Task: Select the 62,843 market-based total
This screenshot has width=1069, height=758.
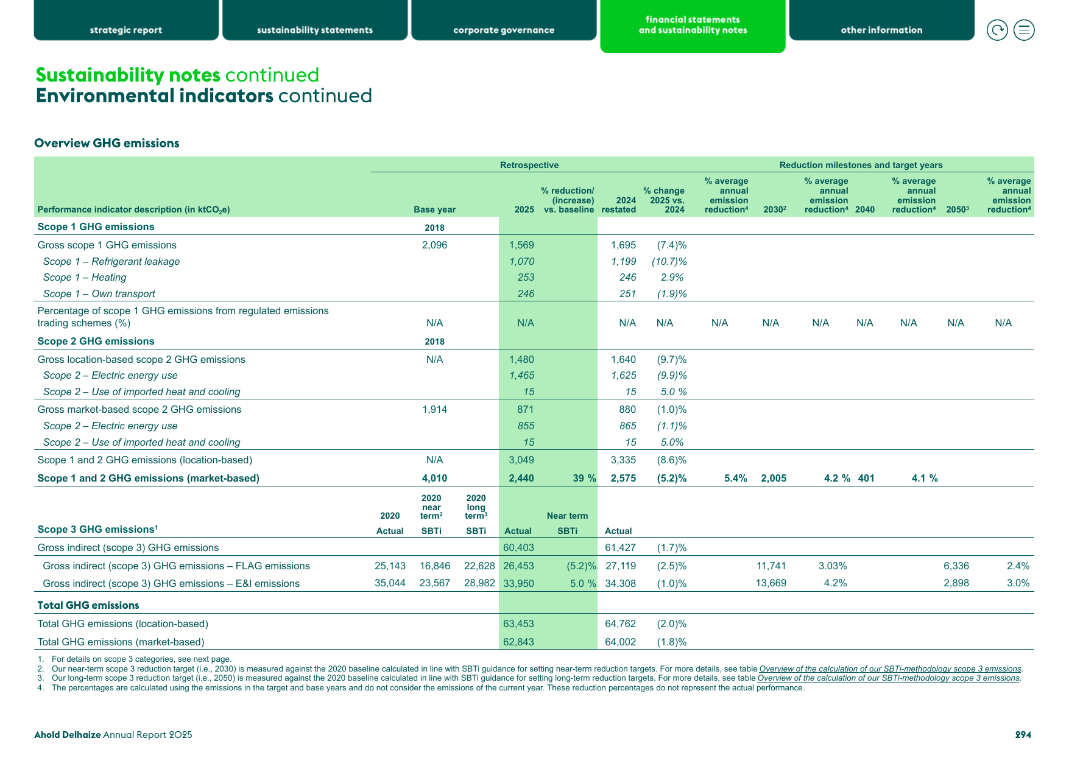Action: pyautogui.click(x=518, y=642)
